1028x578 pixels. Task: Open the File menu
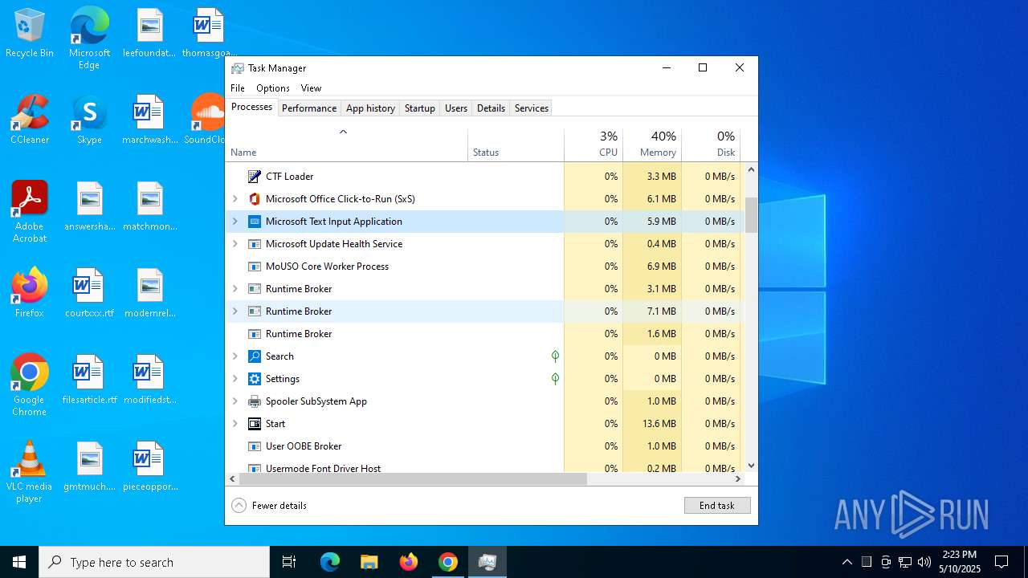238,88
